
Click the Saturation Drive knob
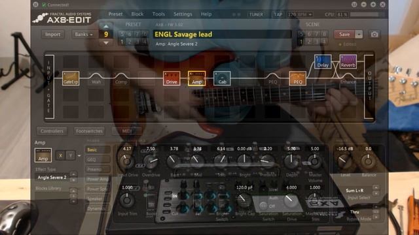[291, 200]
